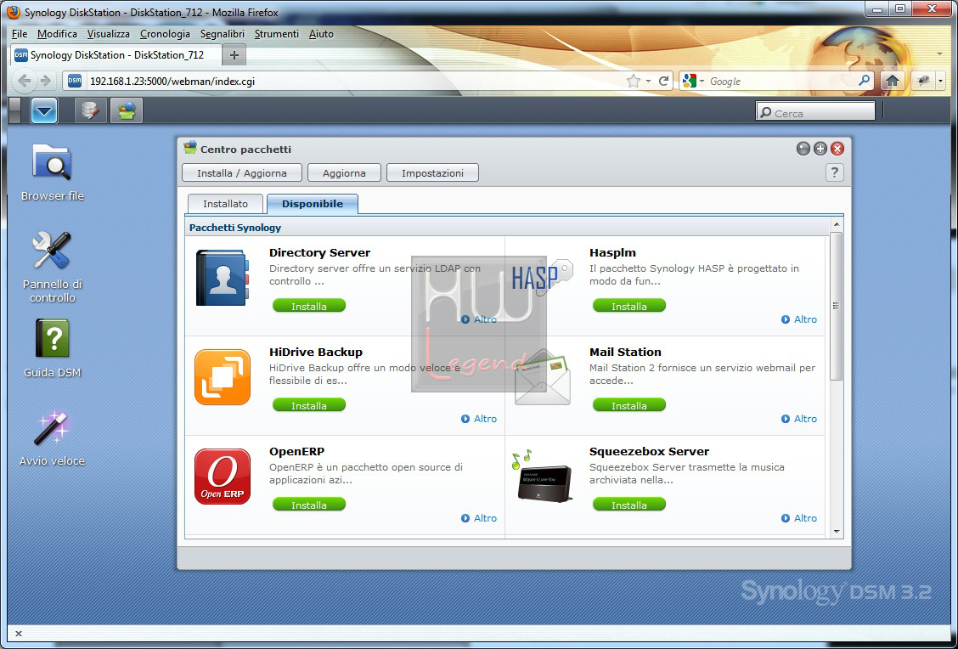Image resolution: width=958 pixels, height=649 pixels.
Task: Select the Synology DiskStation browser tab
Action: [x=116, y=55]
